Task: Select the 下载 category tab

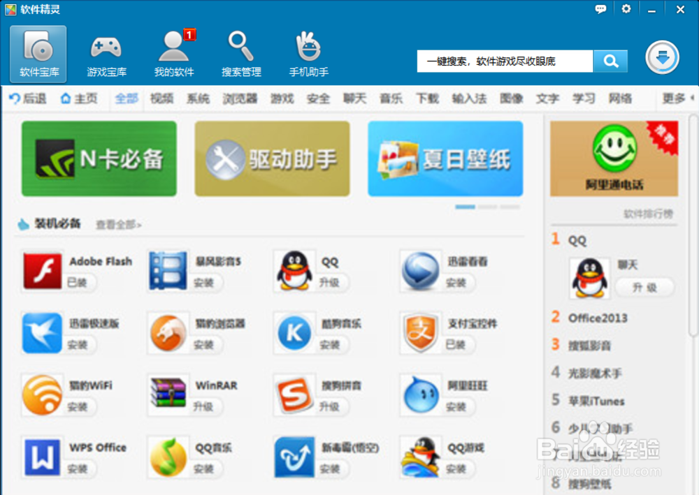Action: [x=427, y=98]
